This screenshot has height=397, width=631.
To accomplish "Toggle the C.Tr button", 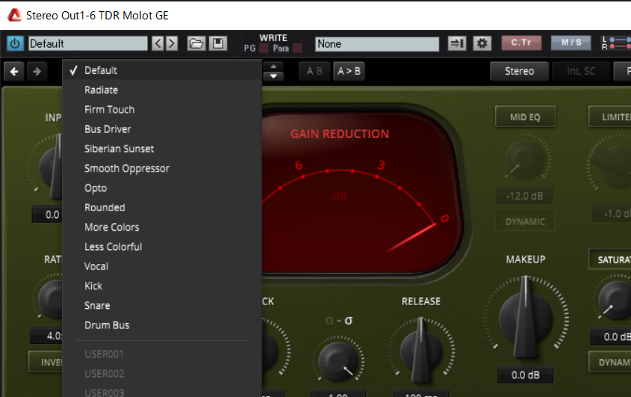I will 521,43.
